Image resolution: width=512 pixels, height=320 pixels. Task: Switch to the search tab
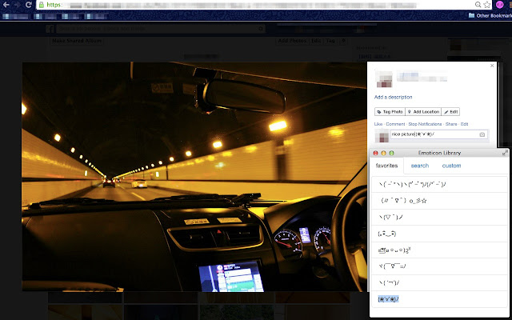click(x=419, y=166)
